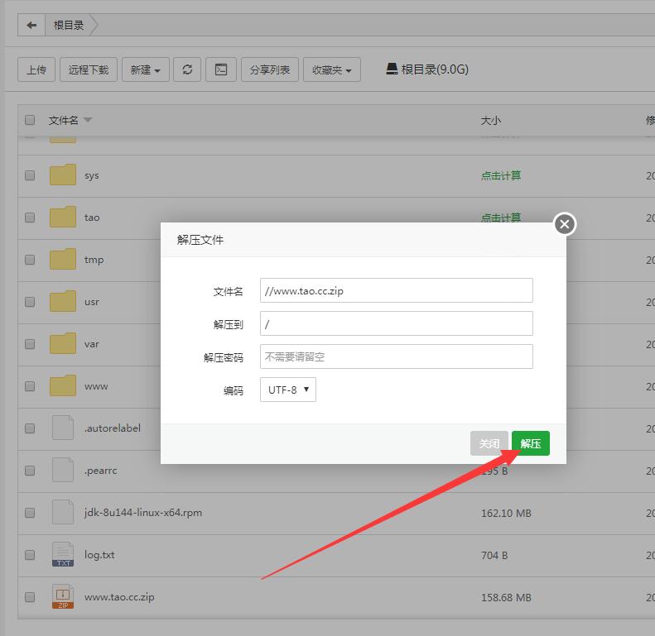The width and height of the screenshot is (655, 636).
Task: Click the back arrow navigation icon
Action: pyautogui.click(x=31, y=25)
